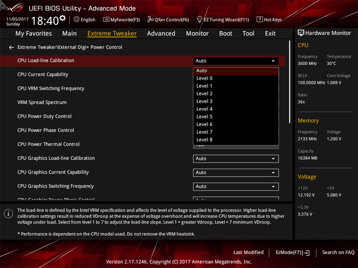Click the English language button

pos(85,19)
